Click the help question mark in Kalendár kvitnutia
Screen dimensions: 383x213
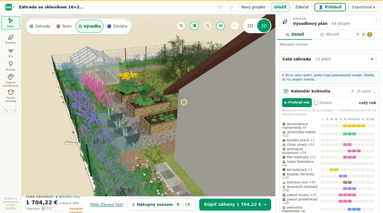(x=352, y=91)
